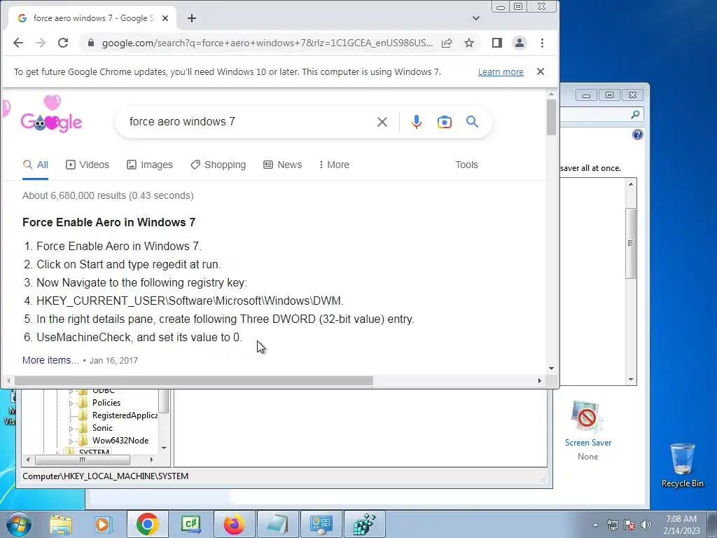Search by image with camera icon
717x538 pixels.
point(445,122)
